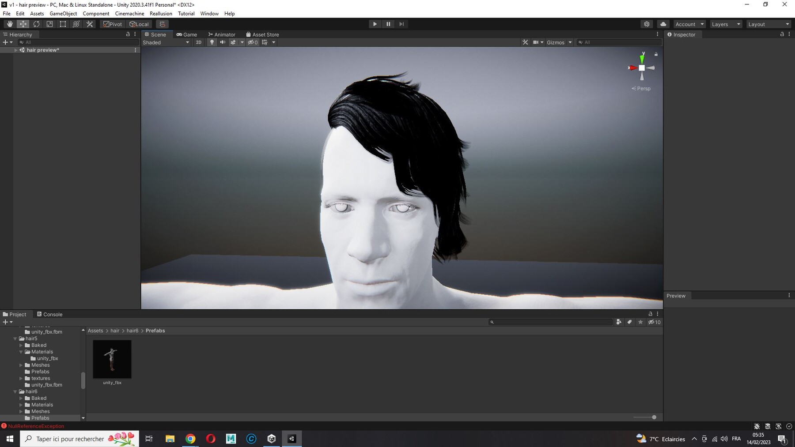Image resolution: width=795 pixels, height=447 pixels.
Task: Open Google Chrome from the taskbar
Action: [x=190, y=439]
